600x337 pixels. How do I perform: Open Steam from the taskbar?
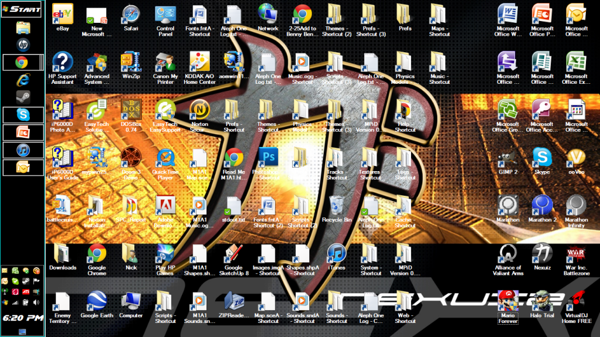[x=22, y=97]
